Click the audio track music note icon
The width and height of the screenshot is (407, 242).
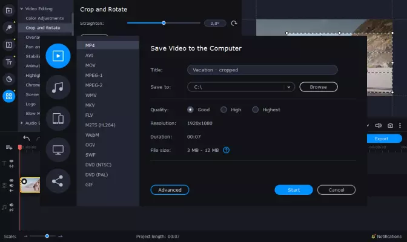[x=4, y=208]
